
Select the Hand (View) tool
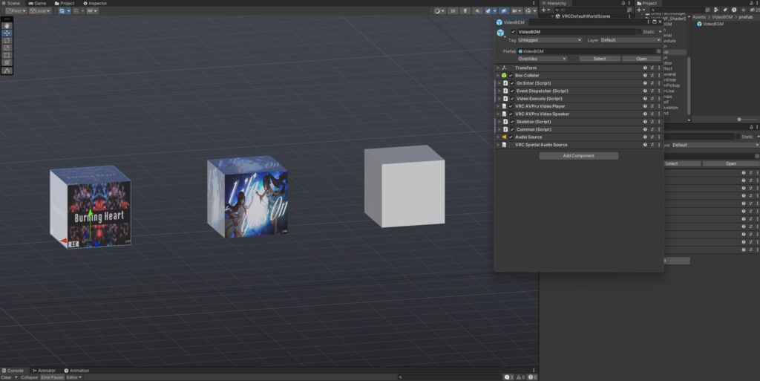(x=7, y=26)
